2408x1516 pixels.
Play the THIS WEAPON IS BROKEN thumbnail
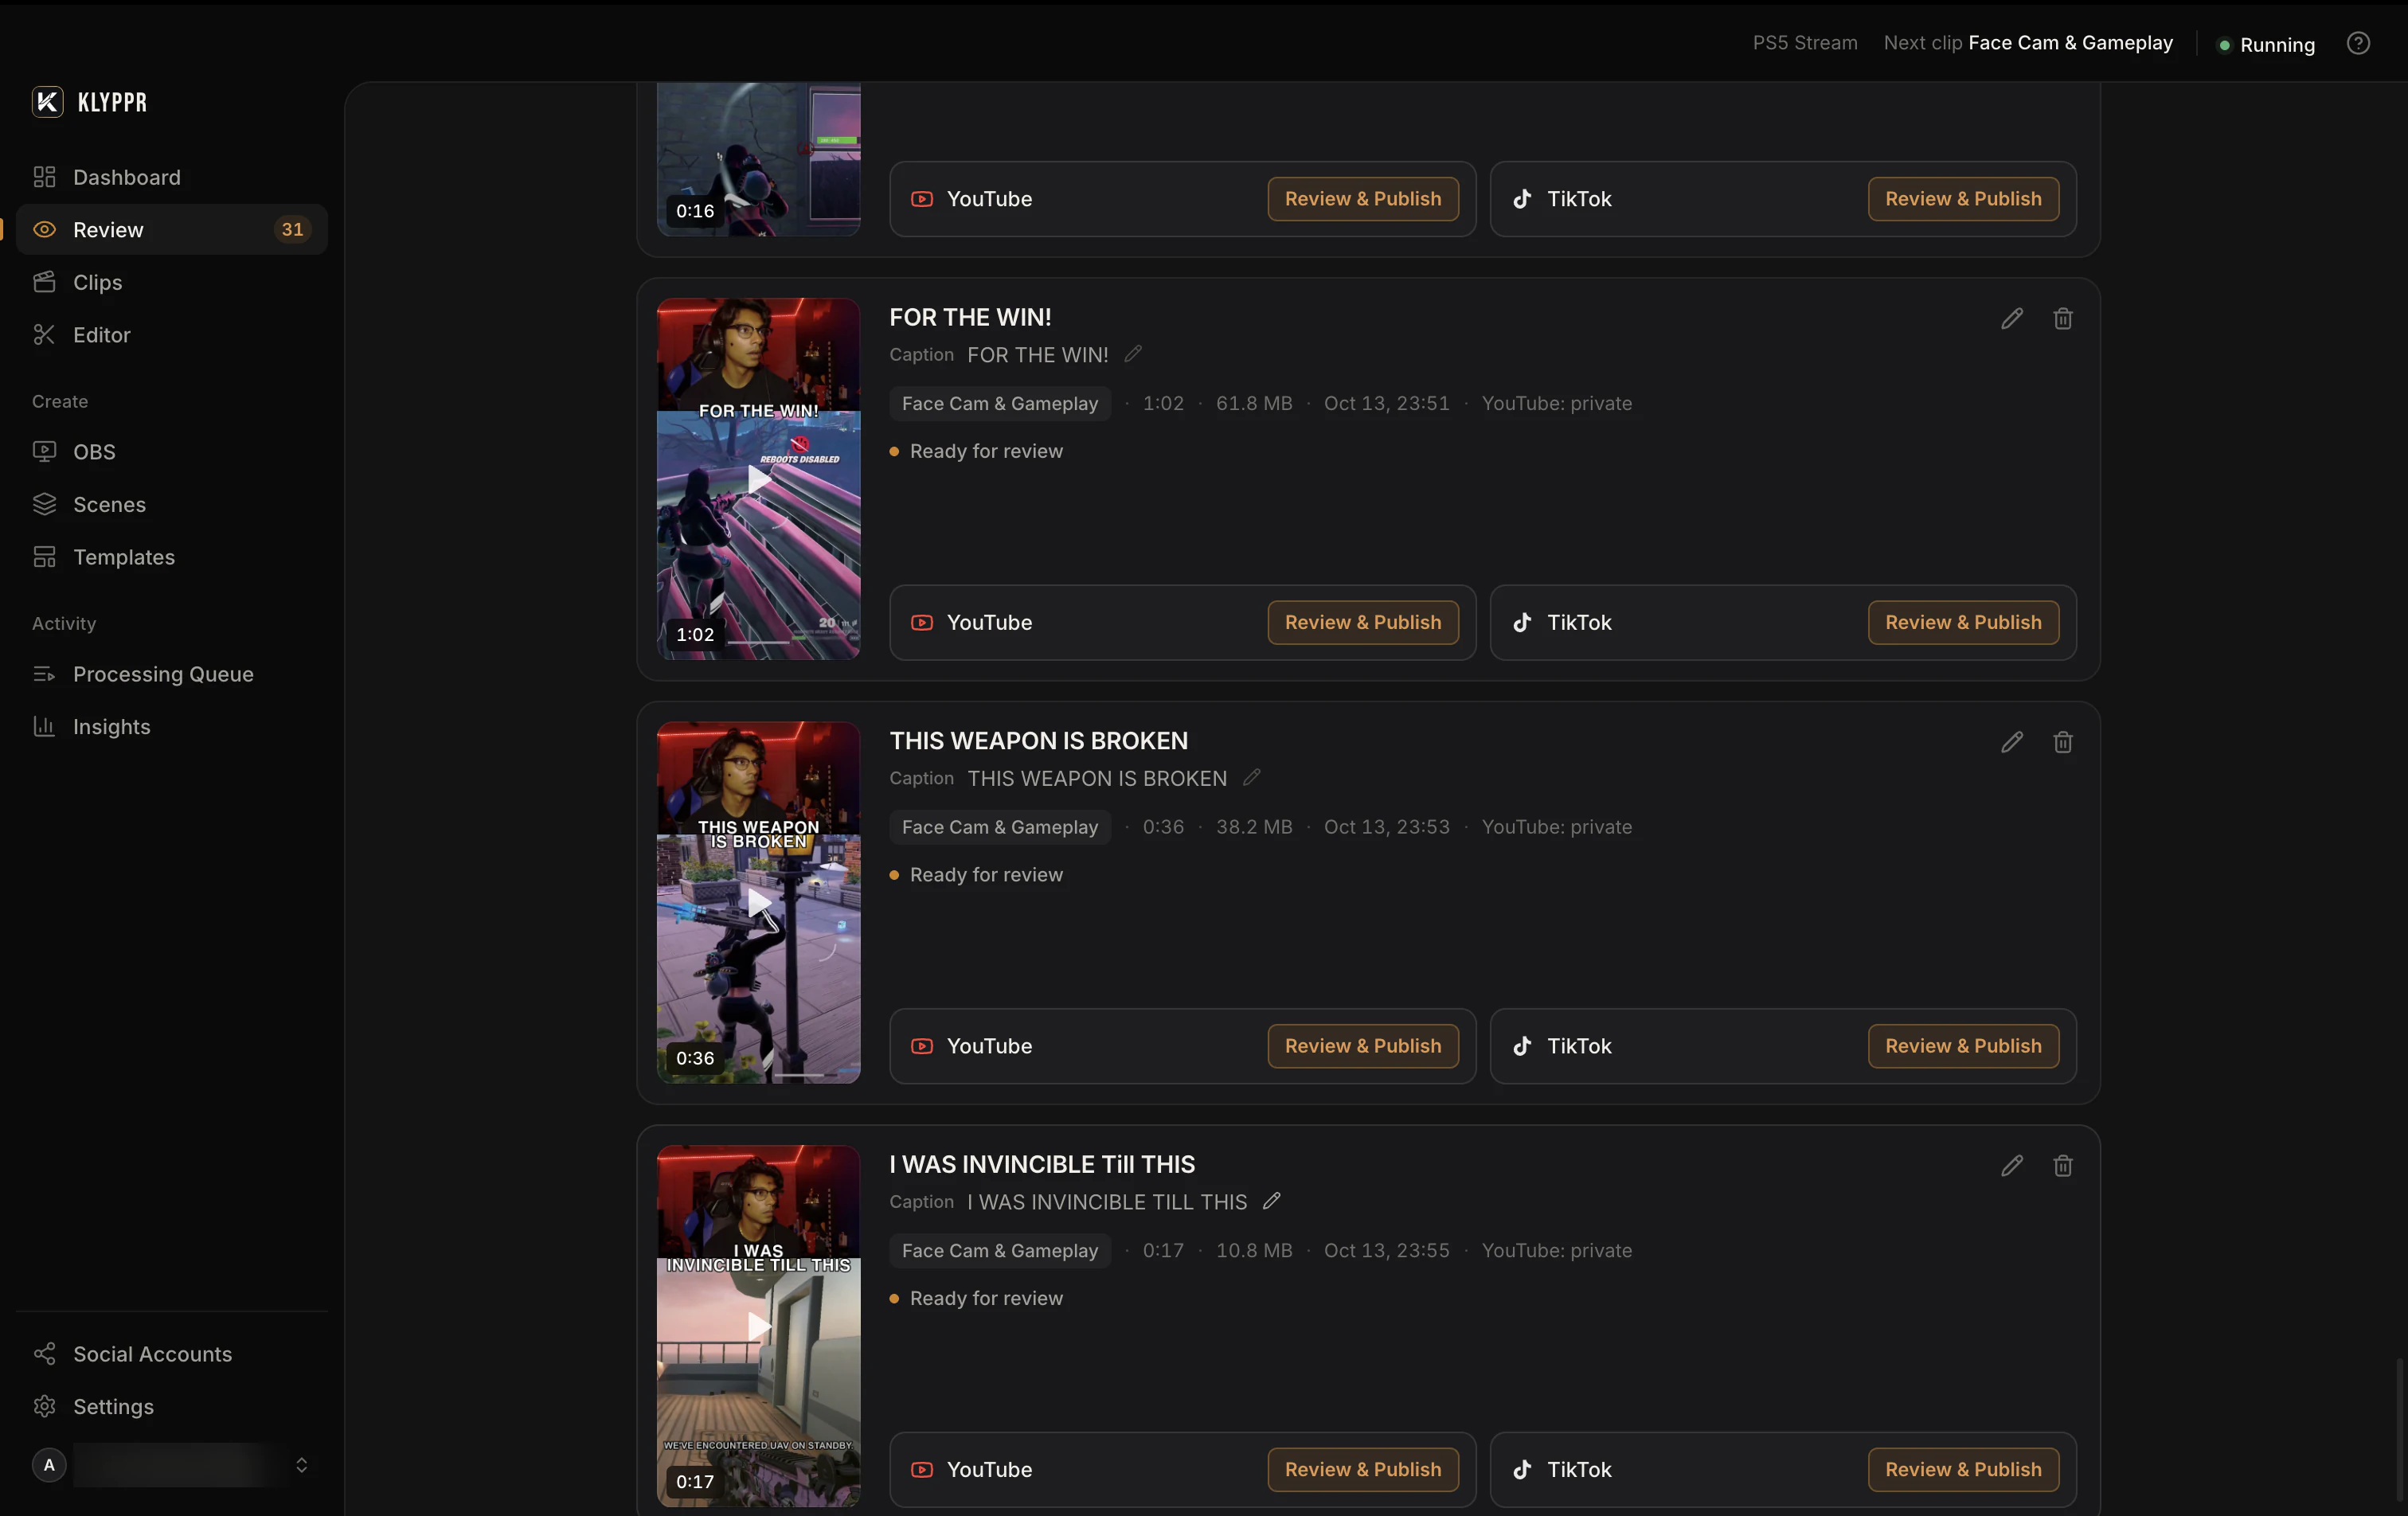(758, 902)
